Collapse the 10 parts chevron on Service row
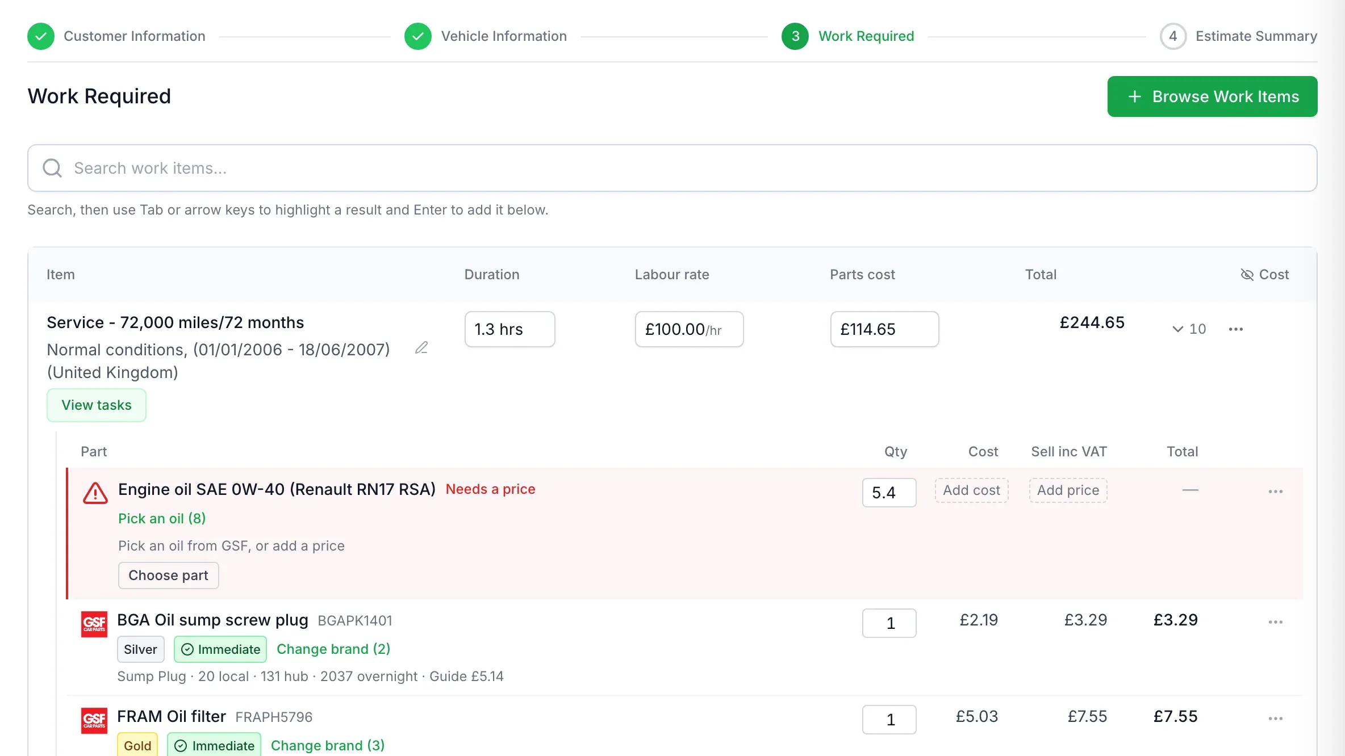Viewport: 1345px width, 756px height. coord(1189,329)
